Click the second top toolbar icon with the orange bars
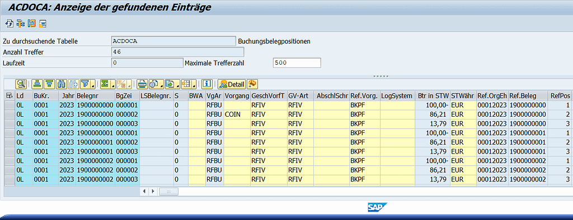This screenshot has height=220, width=573. [x=20, y=24]
